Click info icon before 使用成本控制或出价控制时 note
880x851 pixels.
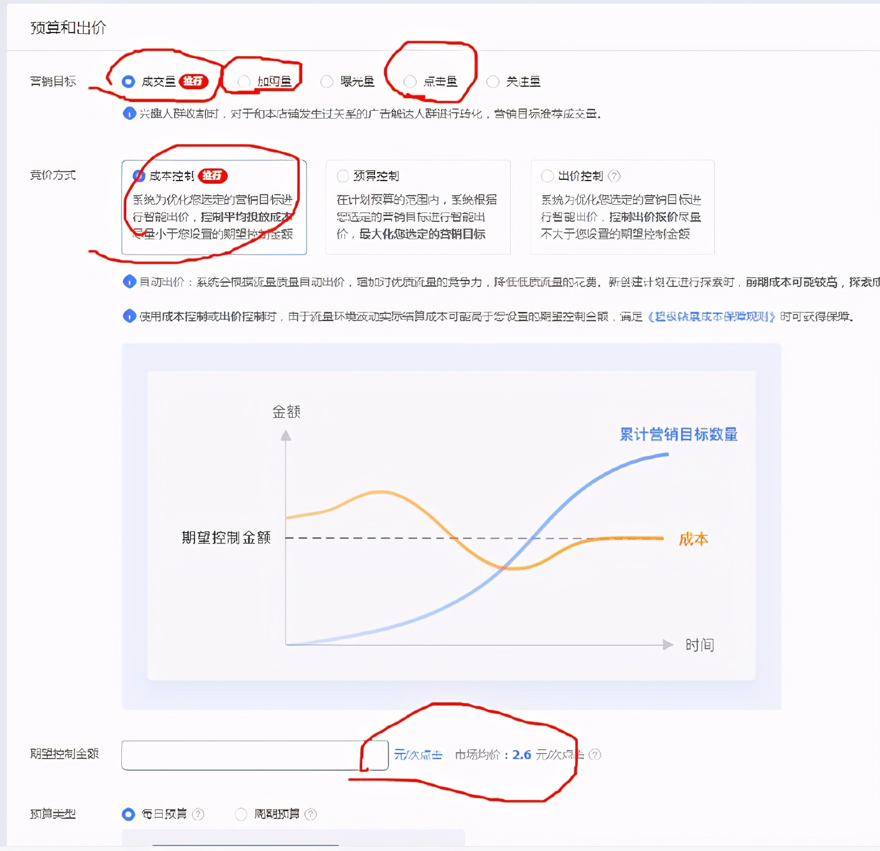129,316
